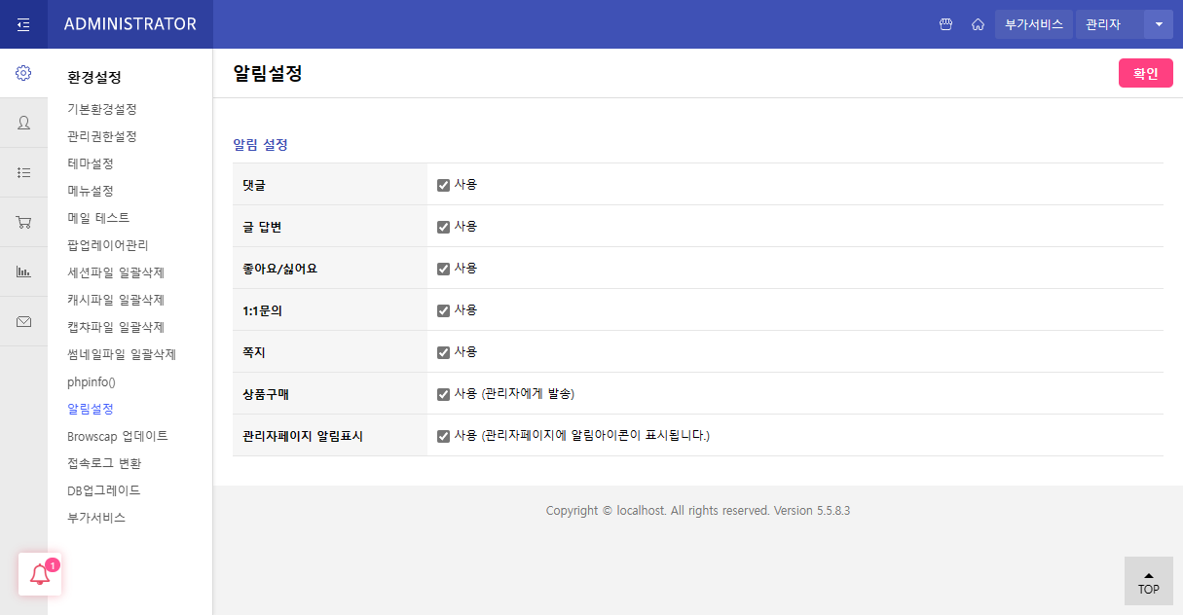Go to the home page icon
This screenshot has height=615, width=1183.
(x=978, y=24)
